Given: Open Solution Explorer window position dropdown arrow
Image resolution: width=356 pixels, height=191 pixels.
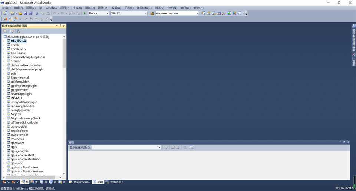Looking at the screenshot, I should (x=57, y=26).
